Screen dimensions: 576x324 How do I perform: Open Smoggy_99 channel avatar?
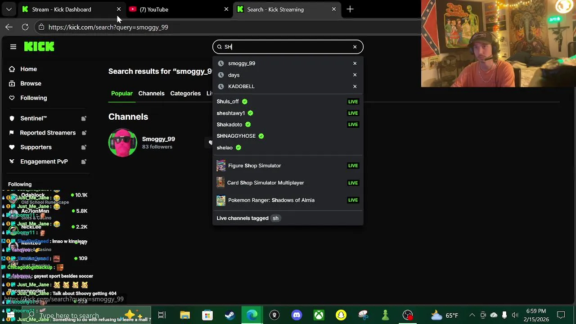click(x=122, y=143)
